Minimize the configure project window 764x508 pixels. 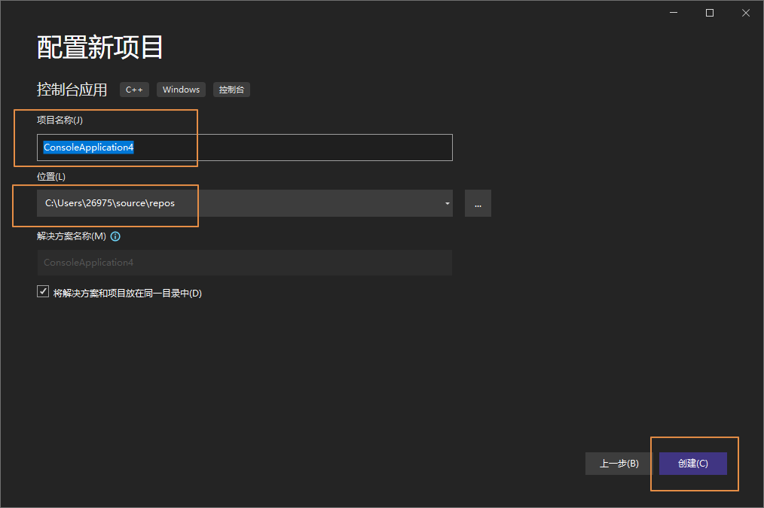673,12
